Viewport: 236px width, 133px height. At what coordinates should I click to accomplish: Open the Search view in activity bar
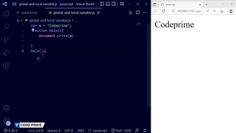(6, 27)
